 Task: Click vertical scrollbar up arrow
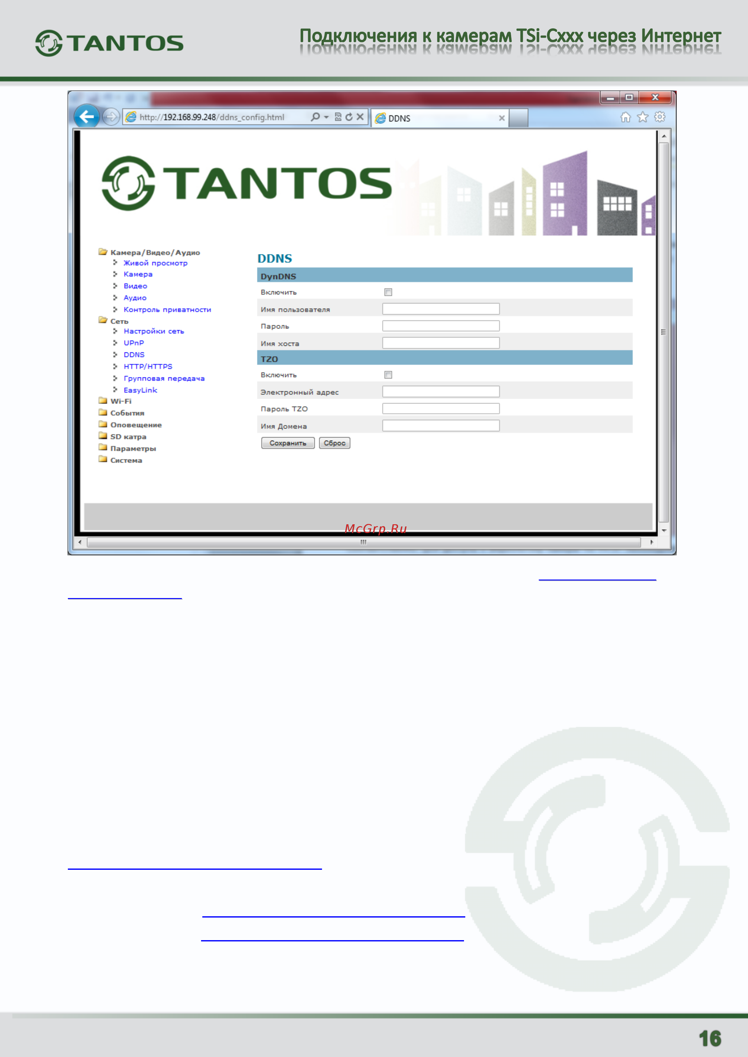click(664, 136)
